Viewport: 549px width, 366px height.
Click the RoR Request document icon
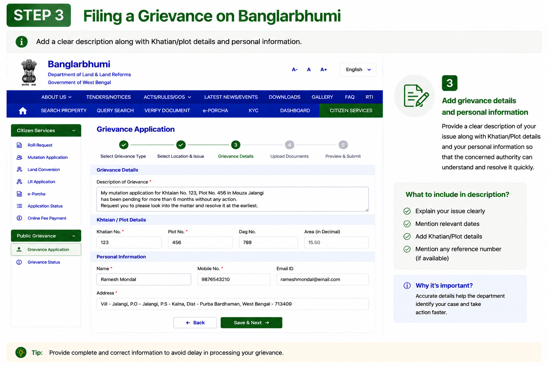pyautogui.click(x=19, y=145)
